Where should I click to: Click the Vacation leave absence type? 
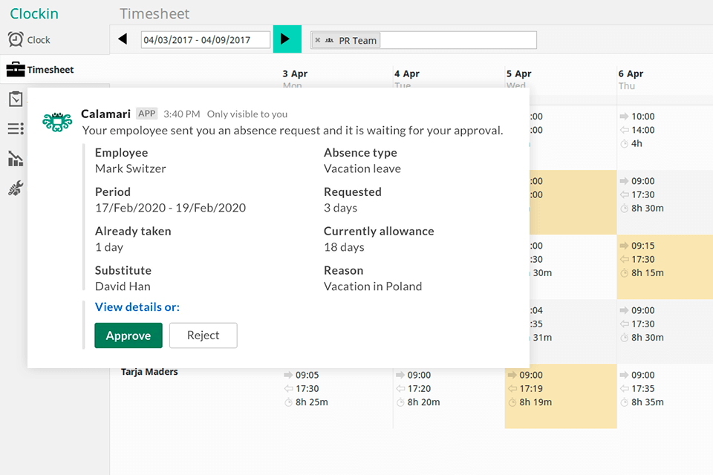(362, 168)
